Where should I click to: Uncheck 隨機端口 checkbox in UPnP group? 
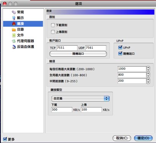coord(120,53)
